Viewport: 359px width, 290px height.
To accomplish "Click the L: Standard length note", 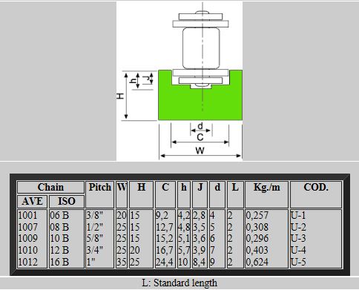I will [x=179, y=283].
